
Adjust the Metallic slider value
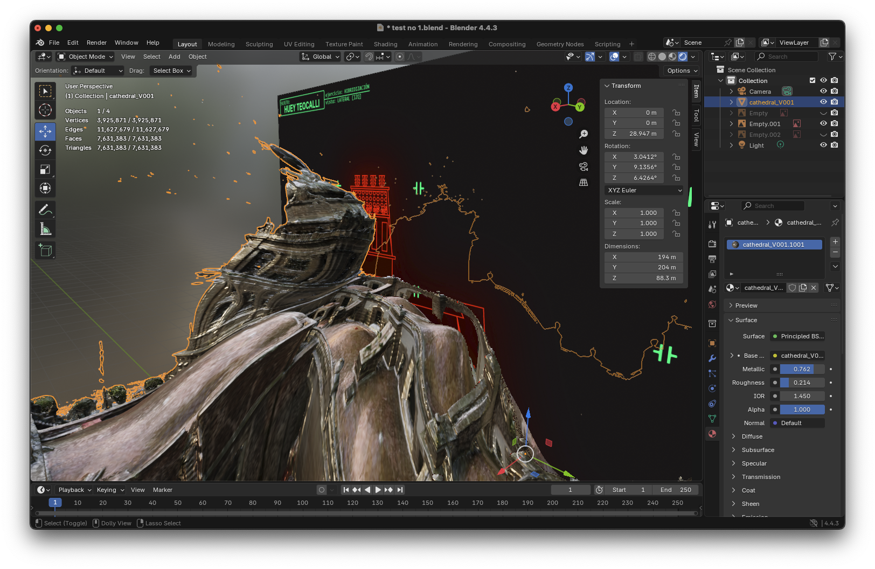pyautogui.click(x=802, y=369)
